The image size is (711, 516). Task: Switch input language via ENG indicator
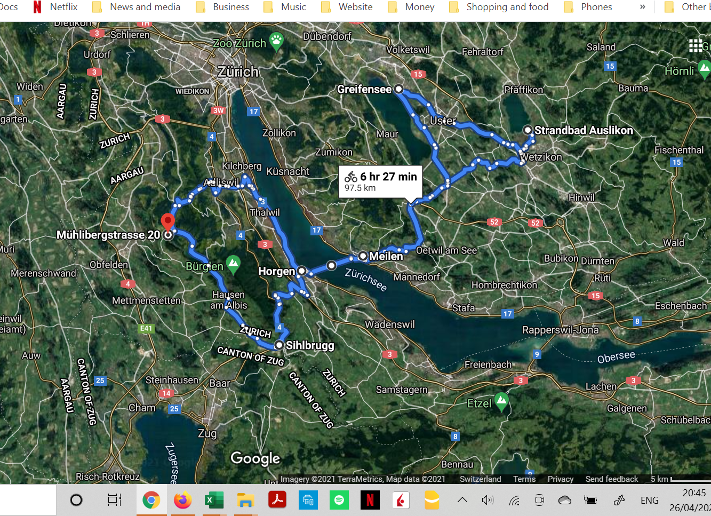point(649,500)
